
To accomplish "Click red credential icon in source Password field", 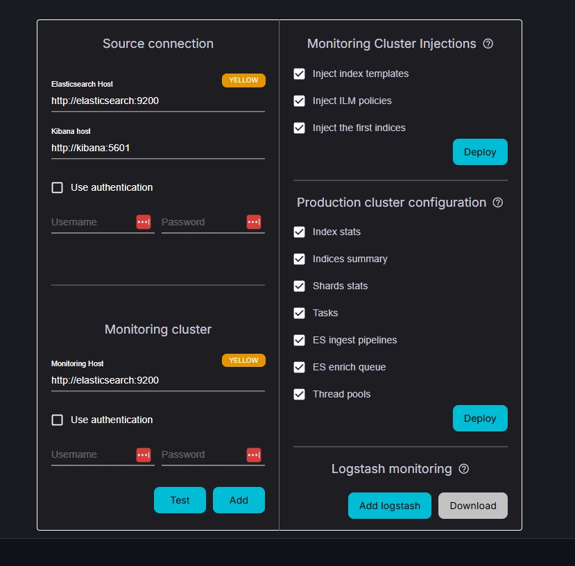I will click(255, 222).
